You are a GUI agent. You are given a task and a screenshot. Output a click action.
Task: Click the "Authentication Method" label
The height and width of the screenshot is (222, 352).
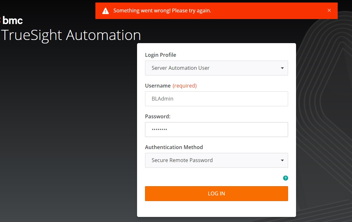point(174,147)
